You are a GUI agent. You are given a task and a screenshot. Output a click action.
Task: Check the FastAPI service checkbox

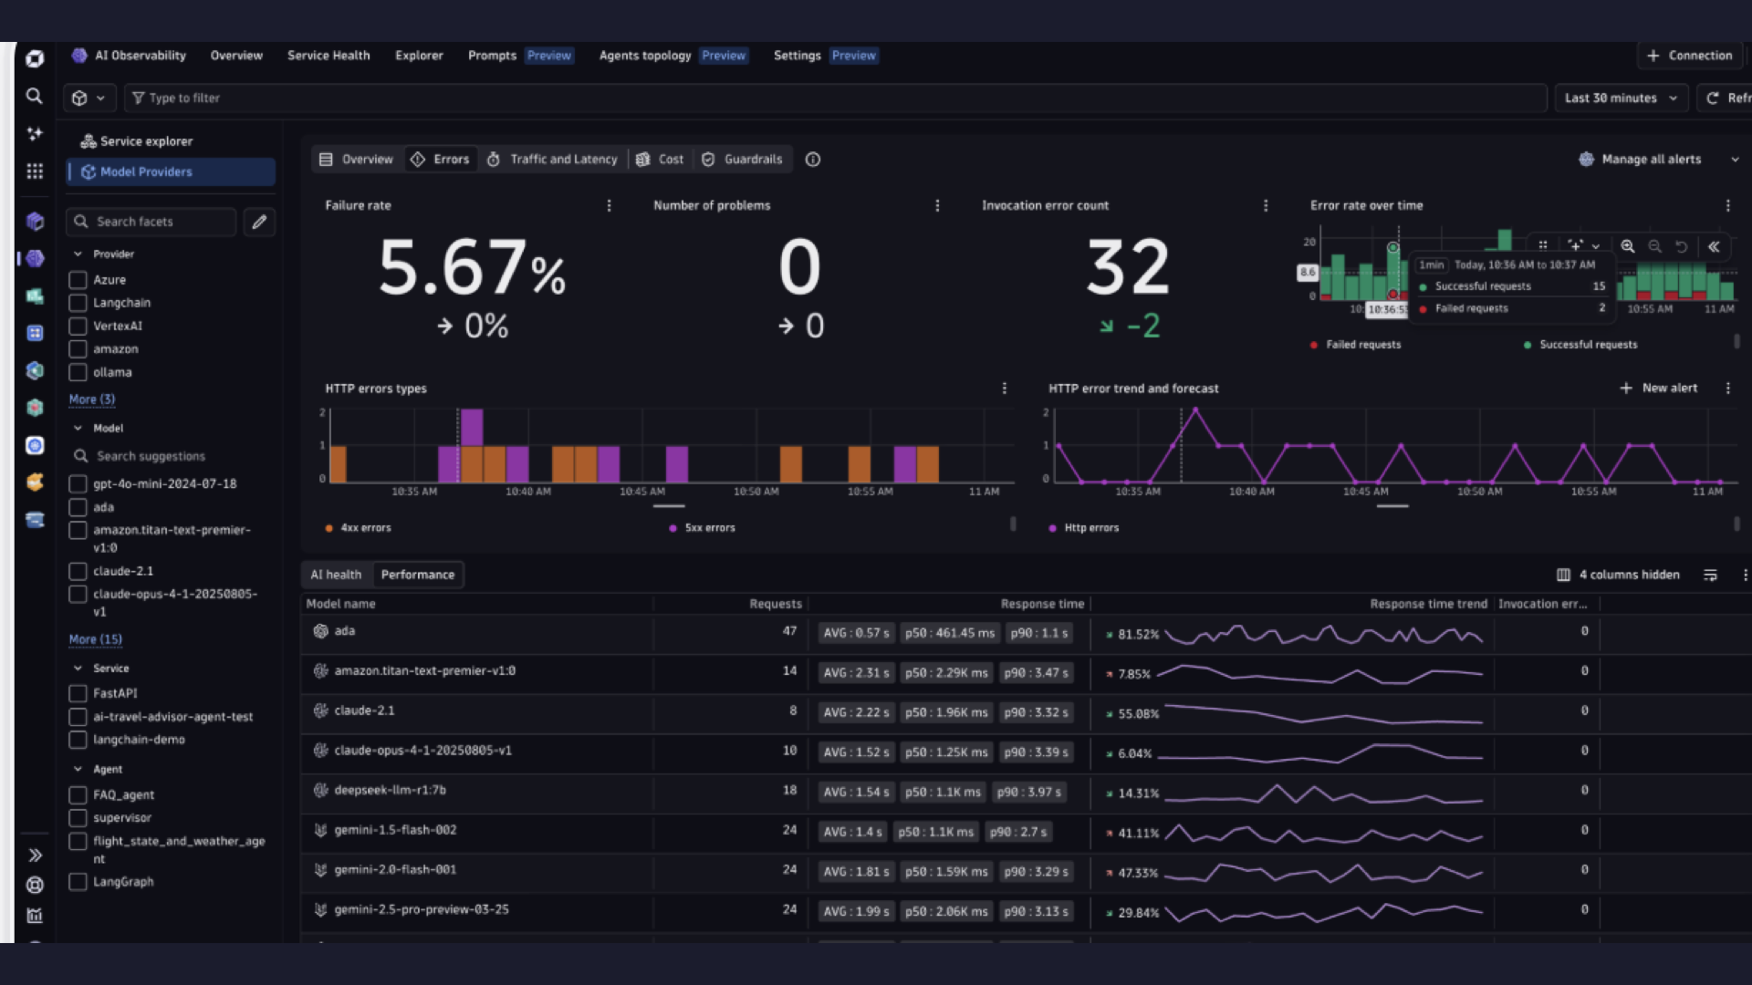coord(78,694)
